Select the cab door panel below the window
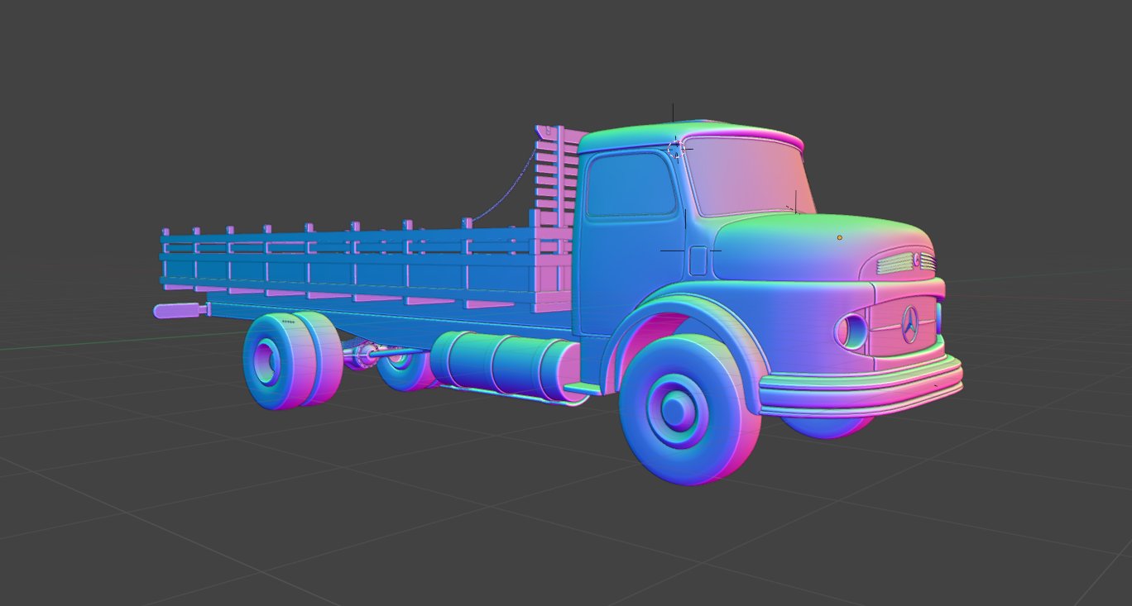Viewport: 1132px width, 606px height. pos(629,273)
